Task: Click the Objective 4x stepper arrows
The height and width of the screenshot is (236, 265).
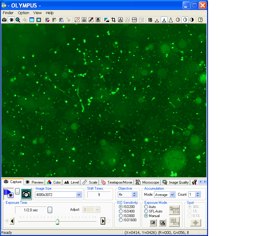Action: (134, 195)
